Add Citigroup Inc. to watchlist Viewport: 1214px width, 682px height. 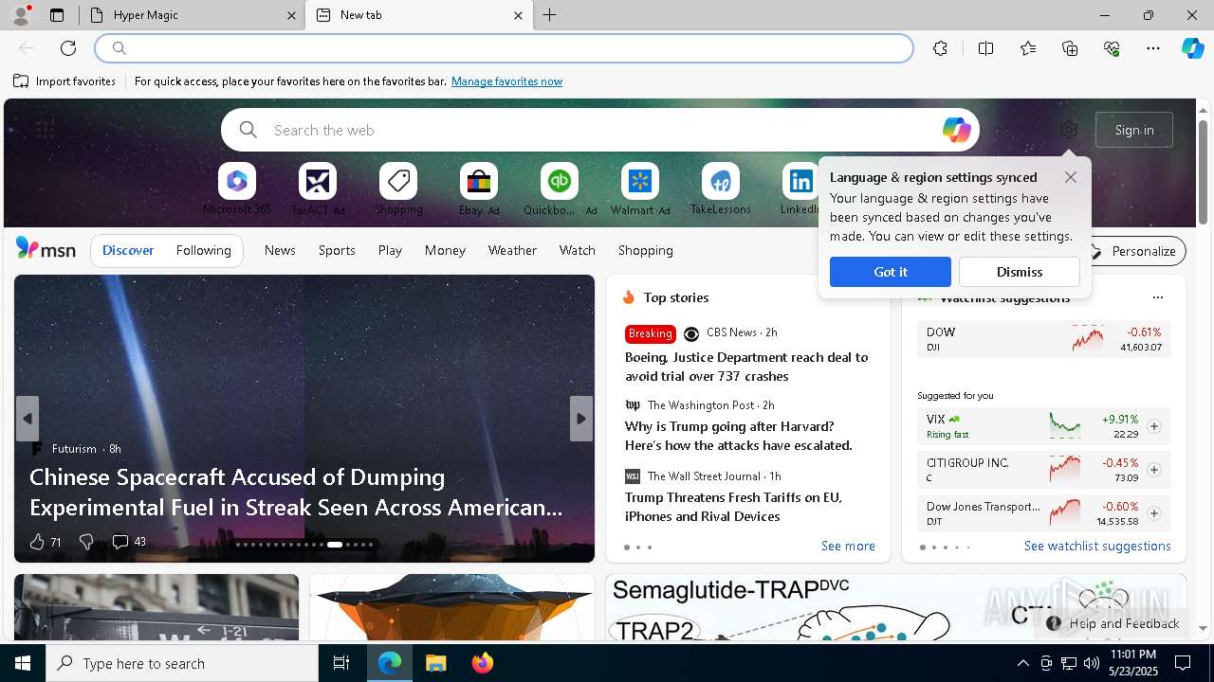(x=1154, y=470)
